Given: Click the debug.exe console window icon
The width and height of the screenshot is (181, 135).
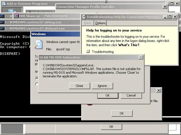Looking at the screenshot, I should click(x=2, y=22).
